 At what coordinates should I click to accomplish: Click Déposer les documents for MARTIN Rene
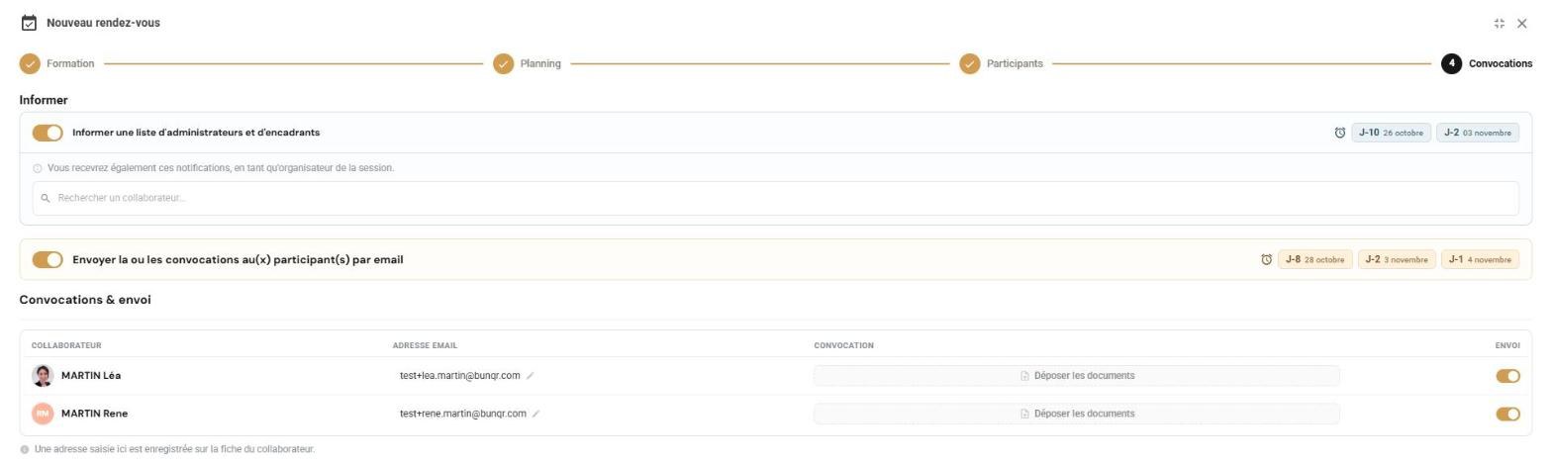pyautogui.click(x=1077, y=414)
